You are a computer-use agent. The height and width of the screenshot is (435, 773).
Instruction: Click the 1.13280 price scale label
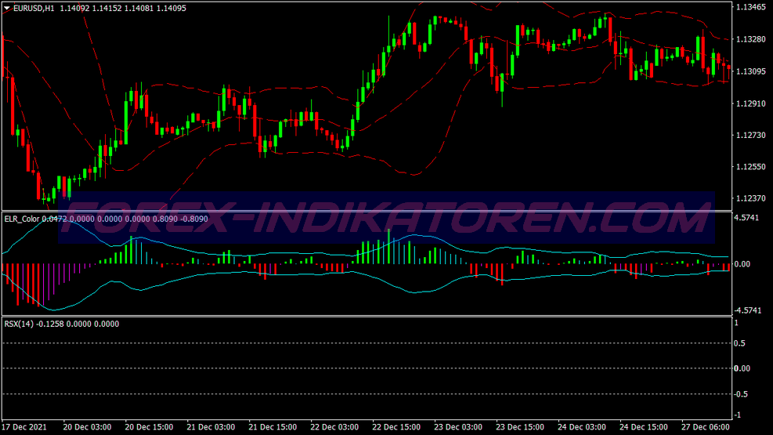[x=751, y=39]
